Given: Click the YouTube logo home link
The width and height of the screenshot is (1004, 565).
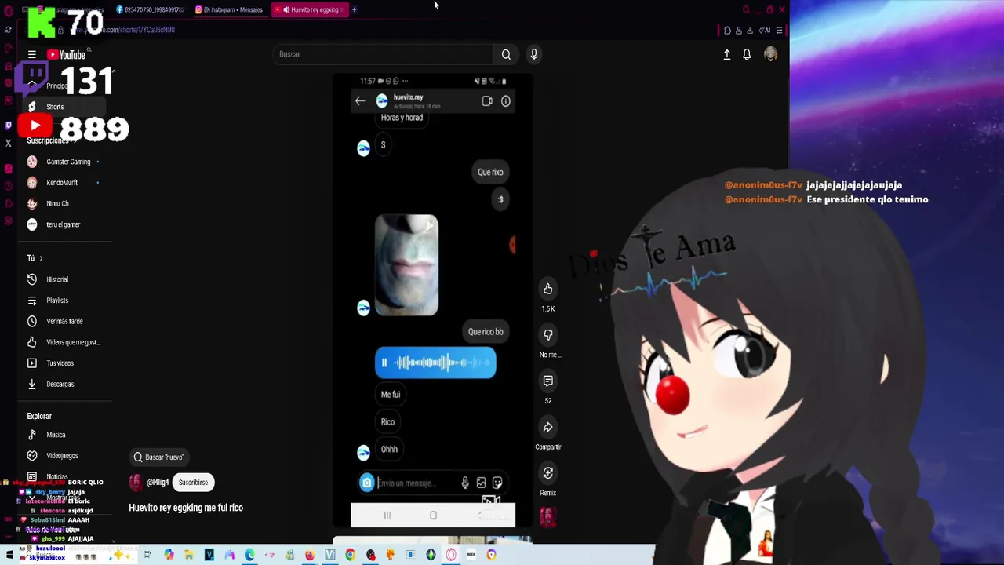Looking at the screenshot, I should (x=66, y=55).
